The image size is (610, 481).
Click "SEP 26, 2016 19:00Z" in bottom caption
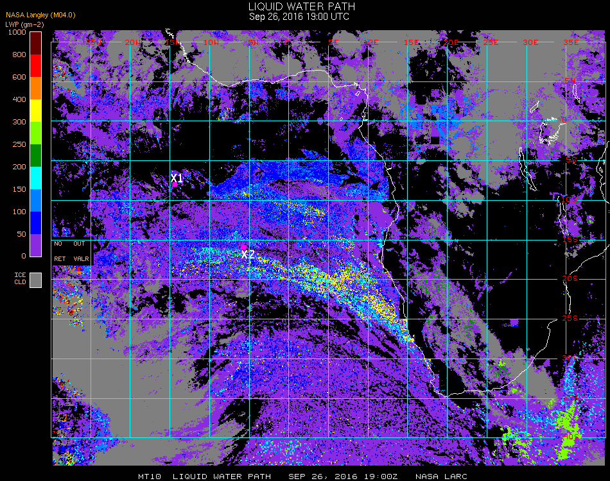click(x=343, y=477)
